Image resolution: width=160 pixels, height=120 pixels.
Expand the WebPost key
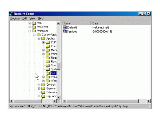(x=30, y=27)
